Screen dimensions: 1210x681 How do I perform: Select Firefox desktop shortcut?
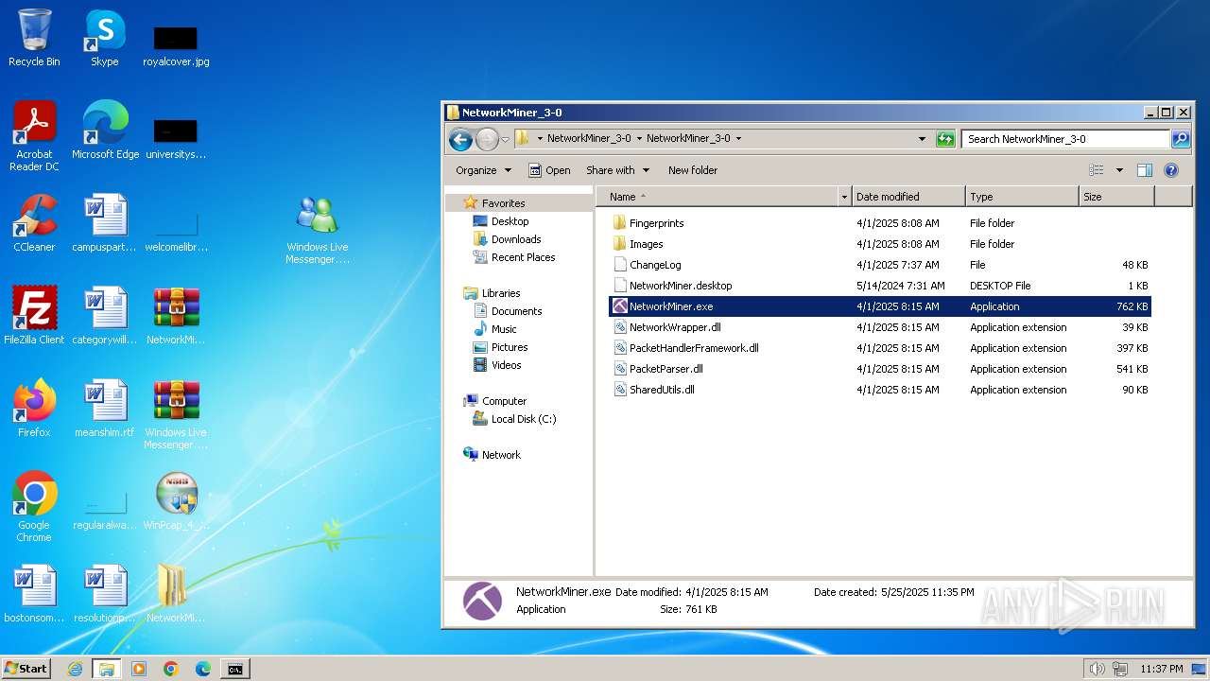pos(34,409)
